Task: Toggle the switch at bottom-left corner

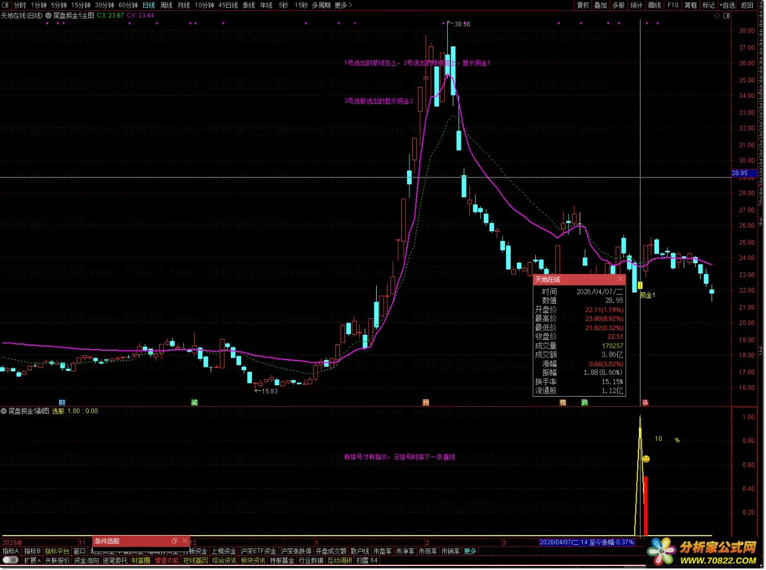Action: click(10, 560)
